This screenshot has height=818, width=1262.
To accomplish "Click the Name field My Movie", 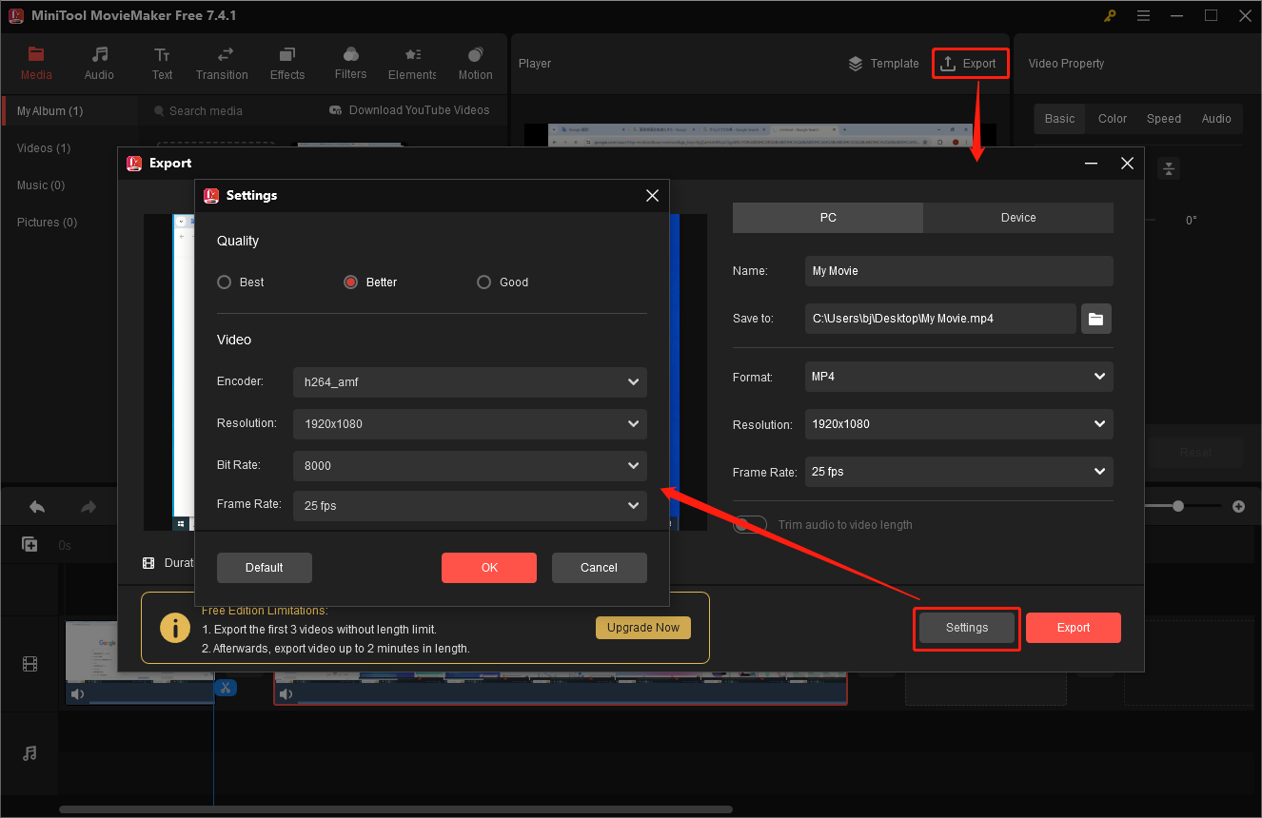I will click(x=958, y=271).
